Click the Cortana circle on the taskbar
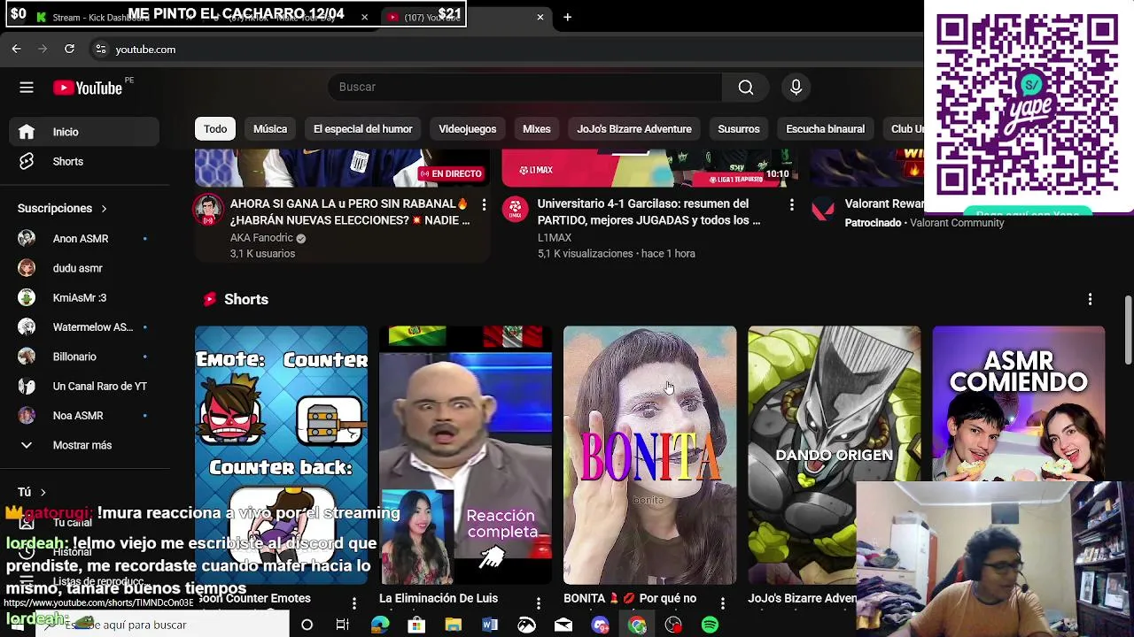1134x637 pixels. click(x=307, y=625)
